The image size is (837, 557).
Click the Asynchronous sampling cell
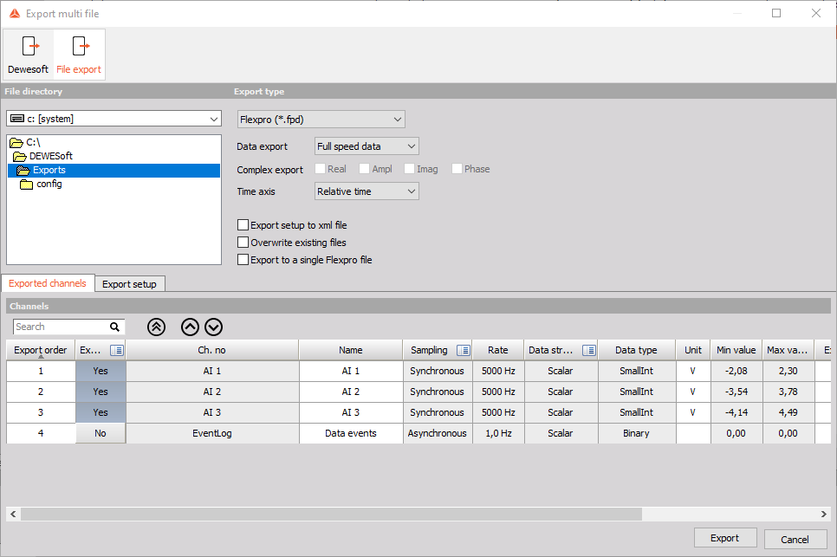click(438, 433)
